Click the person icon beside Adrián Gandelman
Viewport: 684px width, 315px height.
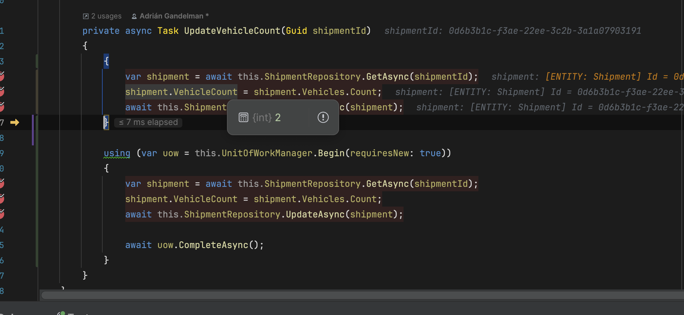click(134, 16)
